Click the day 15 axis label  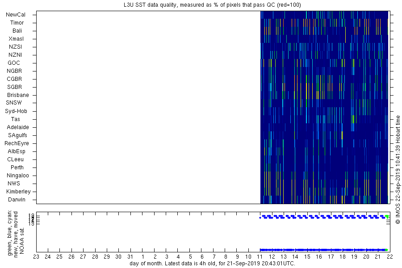[307, 257]
